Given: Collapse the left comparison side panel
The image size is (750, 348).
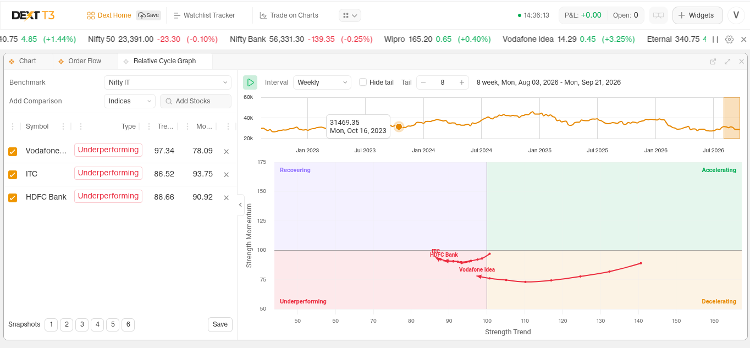Looking at the screenshot, I should 241,205.
